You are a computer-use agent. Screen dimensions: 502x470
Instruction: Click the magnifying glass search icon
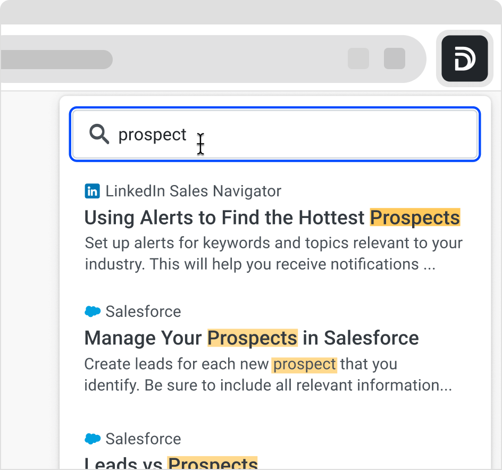pos(99,135)
